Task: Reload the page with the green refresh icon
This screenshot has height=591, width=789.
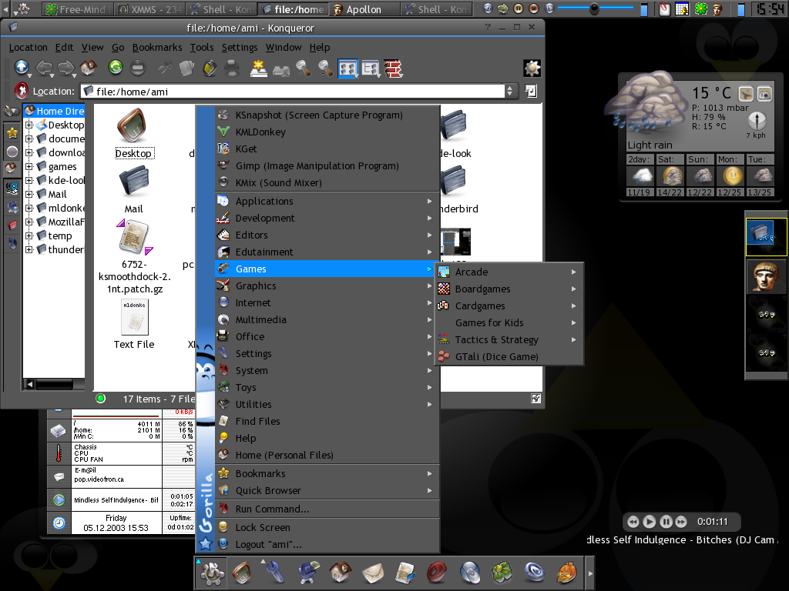Action: tap(116, 68)
